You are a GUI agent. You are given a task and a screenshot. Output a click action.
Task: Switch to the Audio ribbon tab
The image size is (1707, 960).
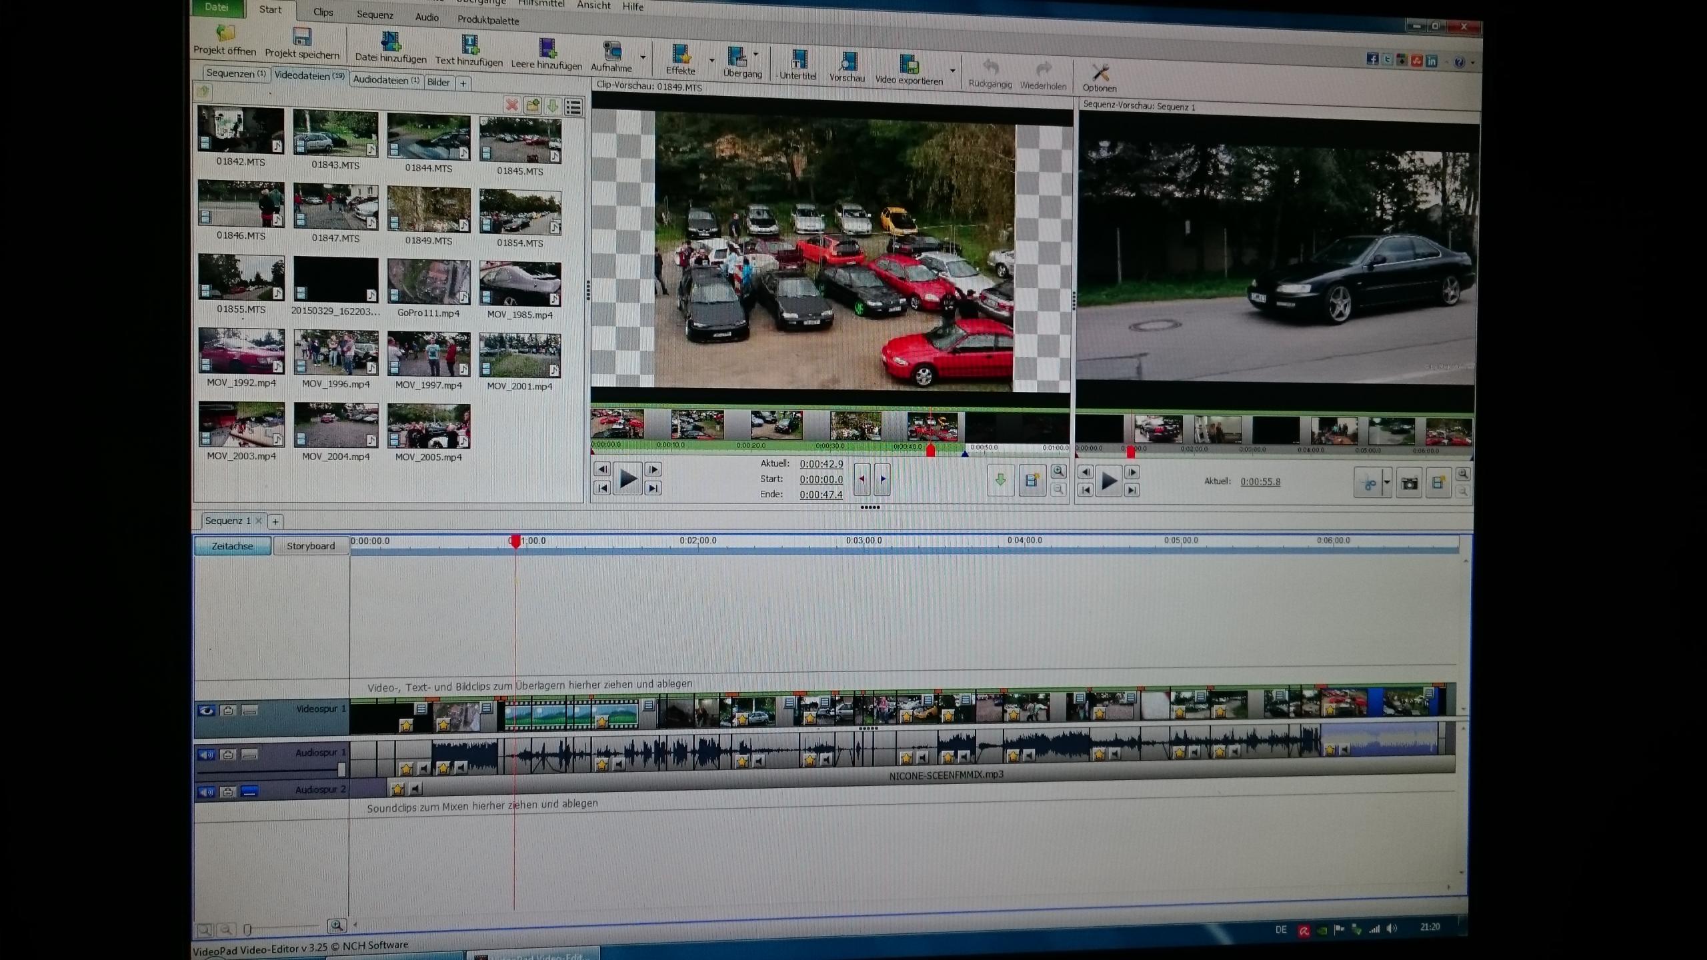click(427, 17)
